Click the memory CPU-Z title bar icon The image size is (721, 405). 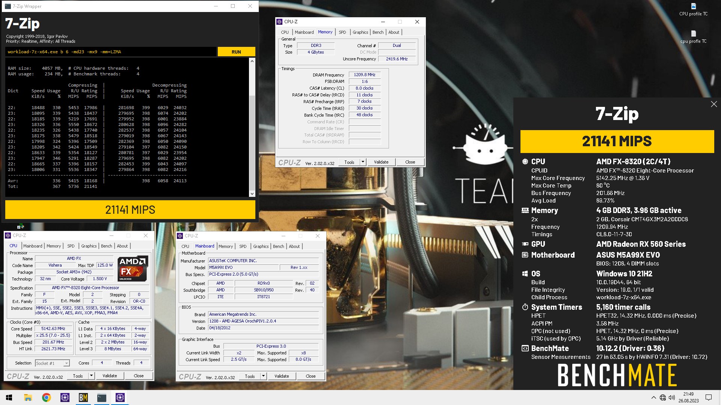(x=279, y=22)
